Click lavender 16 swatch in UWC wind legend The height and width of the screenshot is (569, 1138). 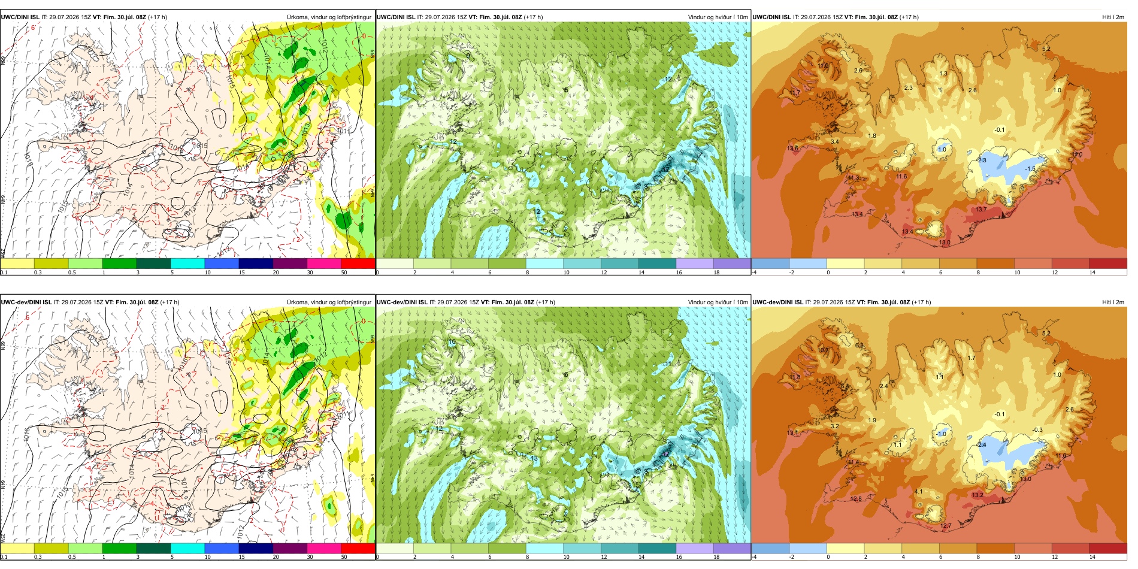pyautogui.click(x=694, y=264)
